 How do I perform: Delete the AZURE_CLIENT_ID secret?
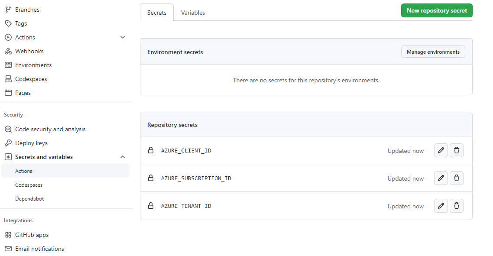pyautogui.click(x=457, y=151)
